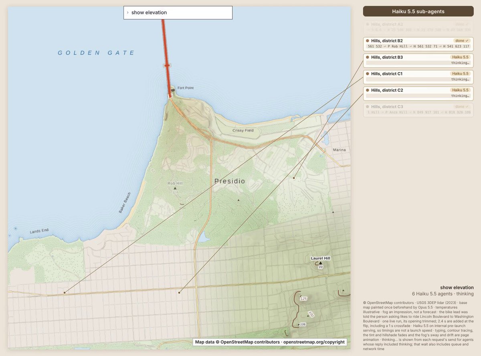The height and width of the screenshot is (356, 481).
Task: Click the chevron prompt before show elevation
Action: (x=127, y=12)
